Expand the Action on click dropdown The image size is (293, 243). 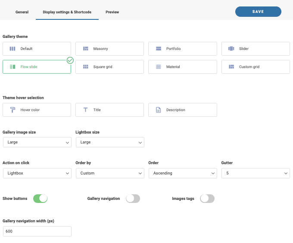click(37, 173)
